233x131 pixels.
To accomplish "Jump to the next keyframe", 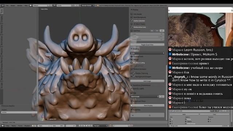I will click(x=89, y=126).
